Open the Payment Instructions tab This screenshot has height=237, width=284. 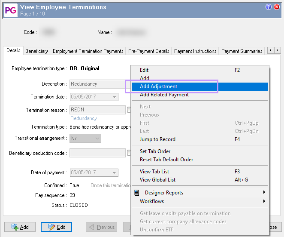(x=195, y=51)
